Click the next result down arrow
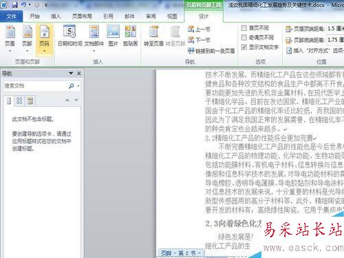The height and width of the screenshot is (258, 344). click(76, 100)
